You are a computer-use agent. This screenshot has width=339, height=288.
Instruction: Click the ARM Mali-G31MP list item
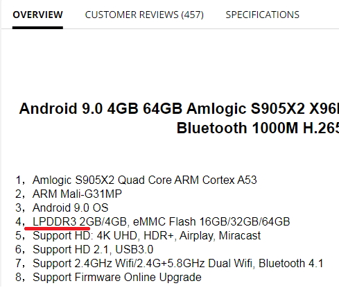[77, 194]
